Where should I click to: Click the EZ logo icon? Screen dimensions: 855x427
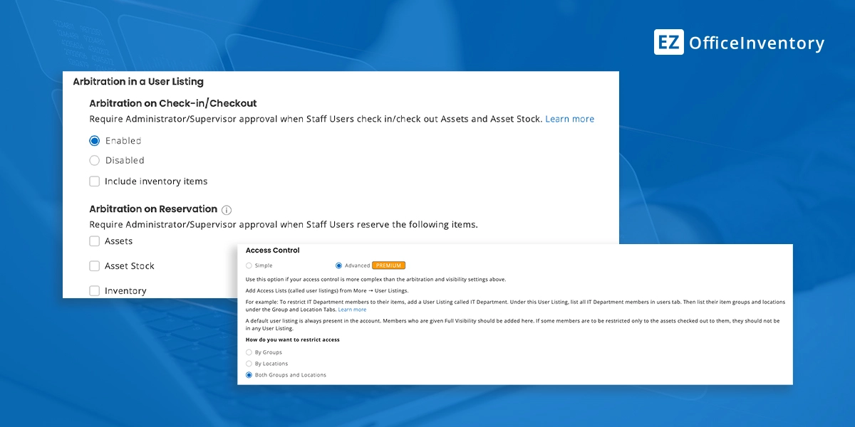[x=668, y=42]
